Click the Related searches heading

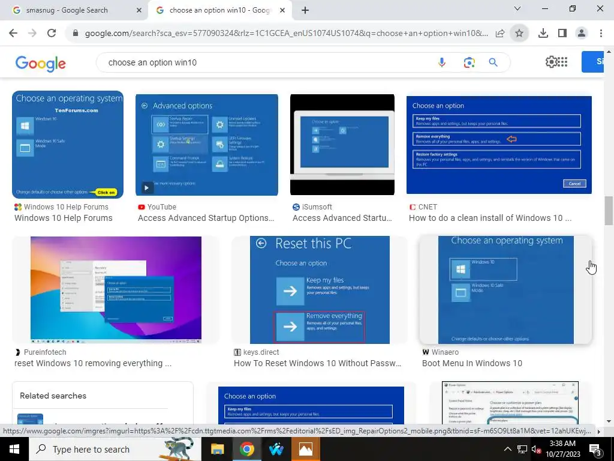[53, 396]
